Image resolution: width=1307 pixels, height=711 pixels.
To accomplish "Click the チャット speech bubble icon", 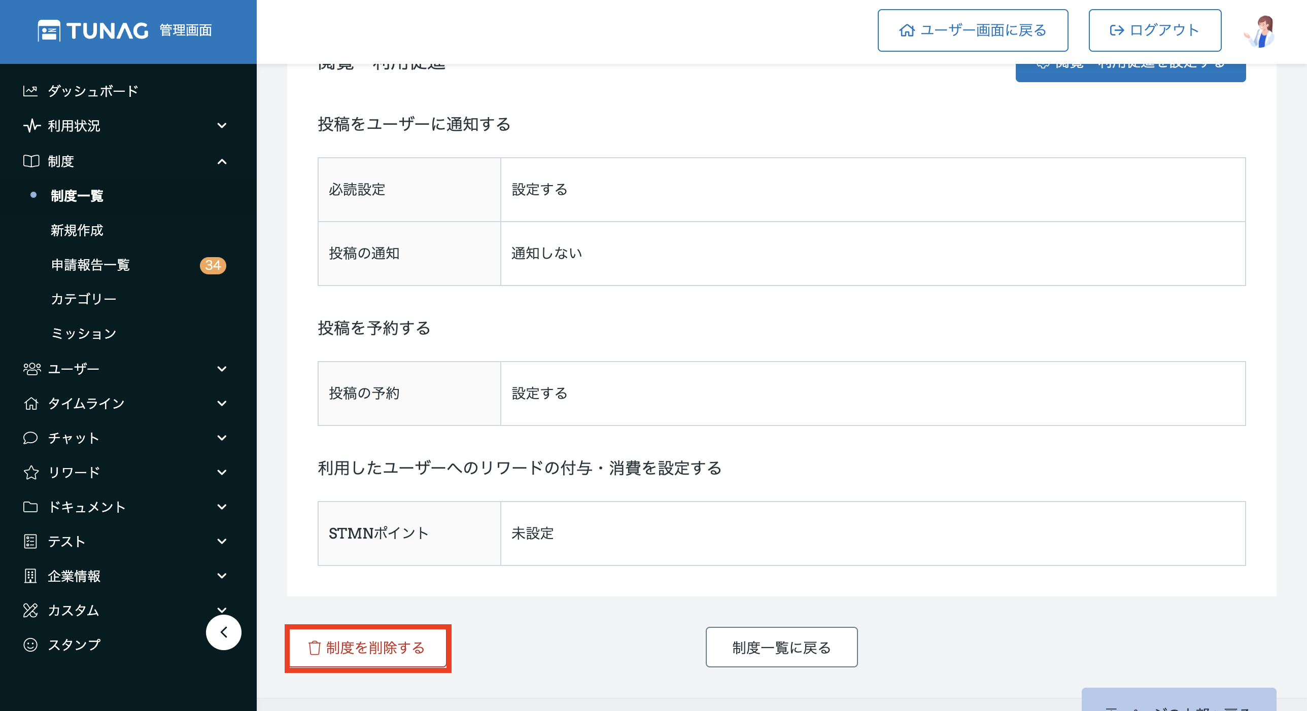I will 30,438.
